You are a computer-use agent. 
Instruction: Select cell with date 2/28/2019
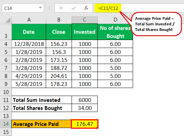pos(29,60)
